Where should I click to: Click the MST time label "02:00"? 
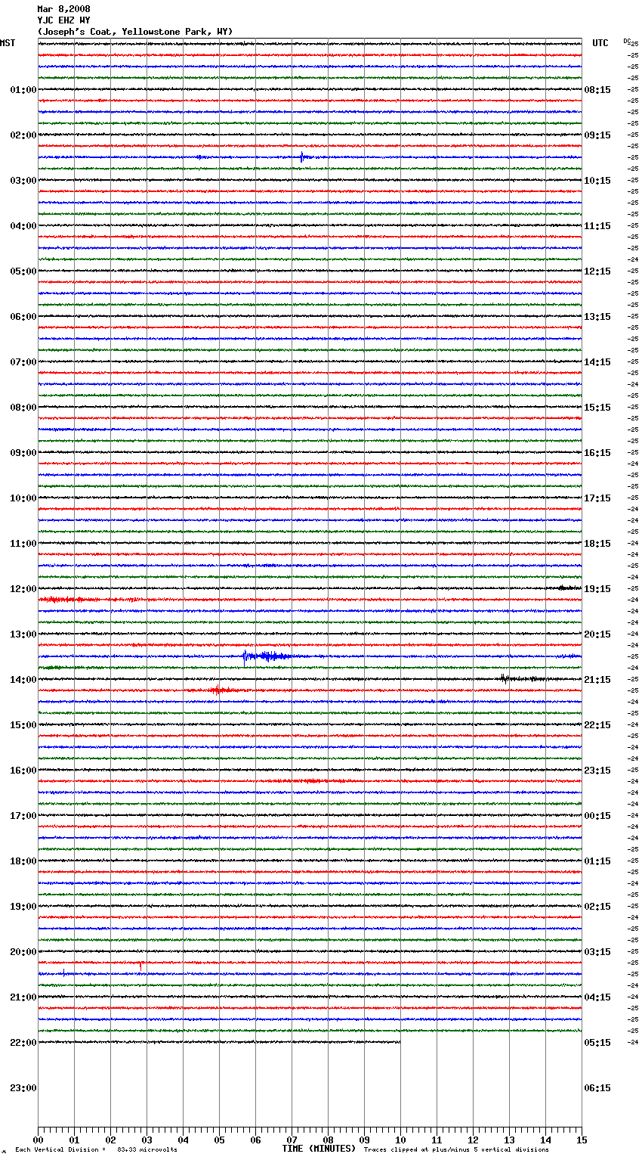(x=23, y=135)
